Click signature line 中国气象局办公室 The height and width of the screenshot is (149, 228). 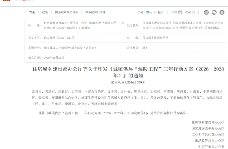tap(211, 147)
